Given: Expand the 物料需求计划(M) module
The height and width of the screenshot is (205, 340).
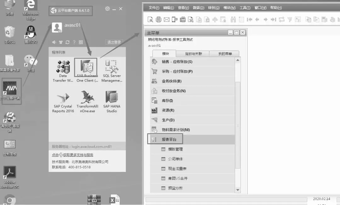Looking at the screenshot, I should pyautogui.click(x=193, y=130).
